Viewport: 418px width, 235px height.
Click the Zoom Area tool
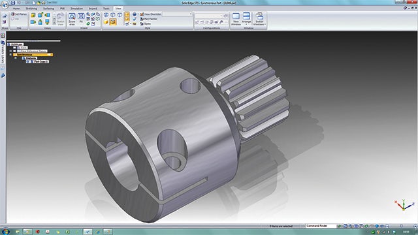[72, 19]
